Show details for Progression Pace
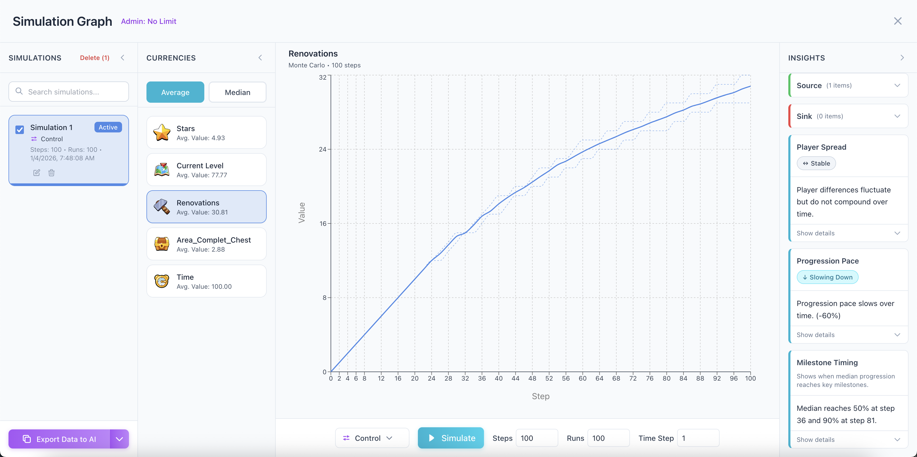Image resolution: width=917 pixels, height=457 pixels. click(x=848, y=335)
